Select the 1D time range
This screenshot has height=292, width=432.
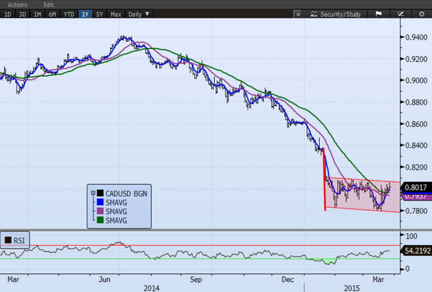coord(8,14)
